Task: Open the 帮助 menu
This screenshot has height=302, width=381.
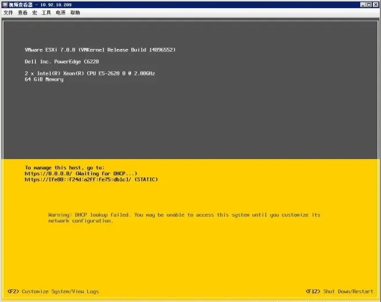Action: (x=75, y=13)
